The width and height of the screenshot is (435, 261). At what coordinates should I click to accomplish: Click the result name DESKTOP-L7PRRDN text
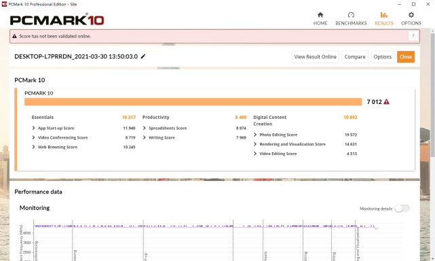coord(76,56)
